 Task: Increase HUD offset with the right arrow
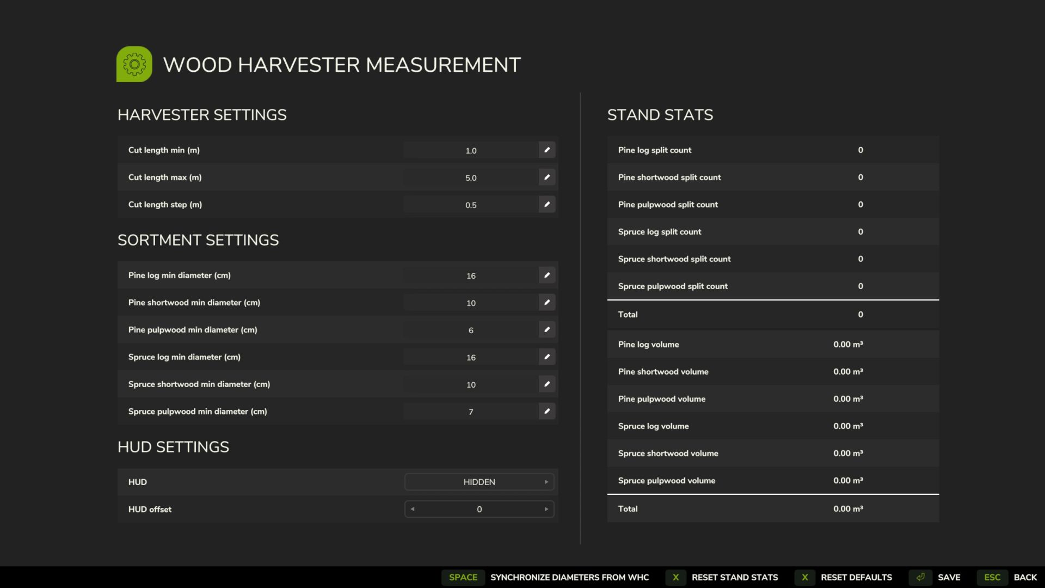coord(546,509)
